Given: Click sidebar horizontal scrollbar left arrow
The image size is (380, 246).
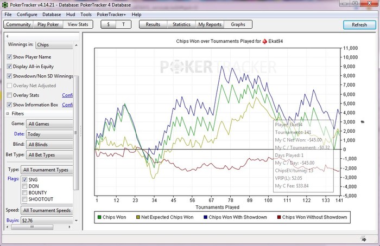Looking at the screenshot, I should coord(7,227).
